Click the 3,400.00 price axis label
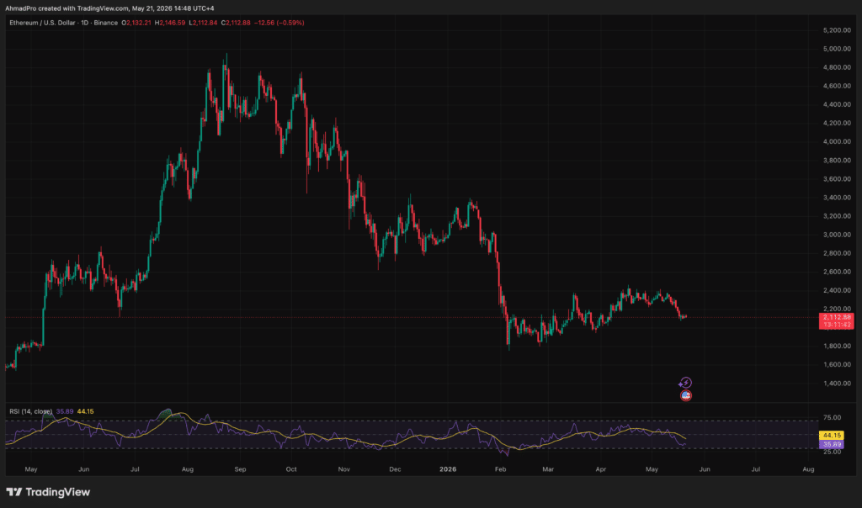The width and height of the screenshot is (862, 508). point(837,198)
